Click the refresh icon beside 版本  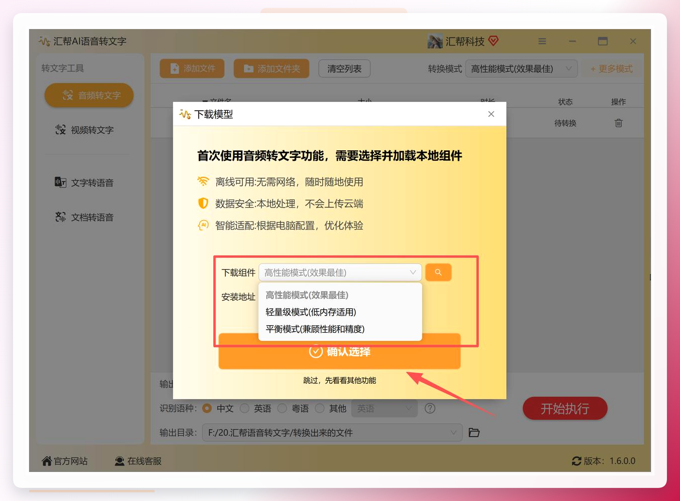576,461
